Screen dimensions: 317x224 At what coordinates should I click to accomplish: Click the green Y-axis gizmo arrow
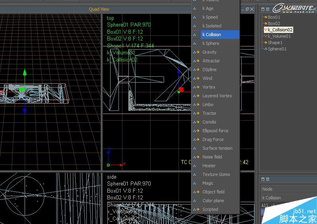pyautogui.click(x=25, y=73)
